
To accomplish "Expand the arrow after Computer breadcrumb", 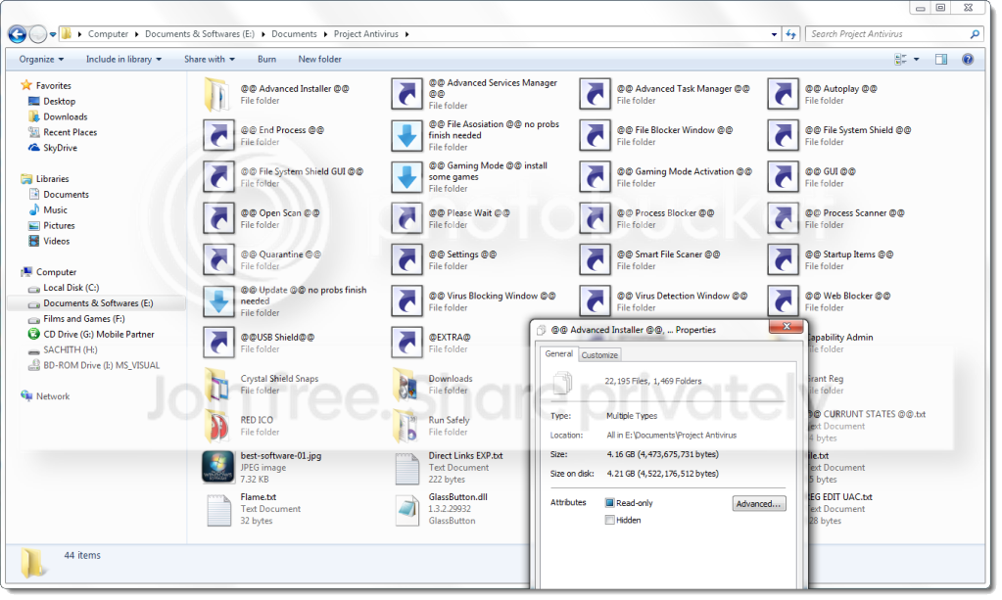I will click(x=137, y=34).
